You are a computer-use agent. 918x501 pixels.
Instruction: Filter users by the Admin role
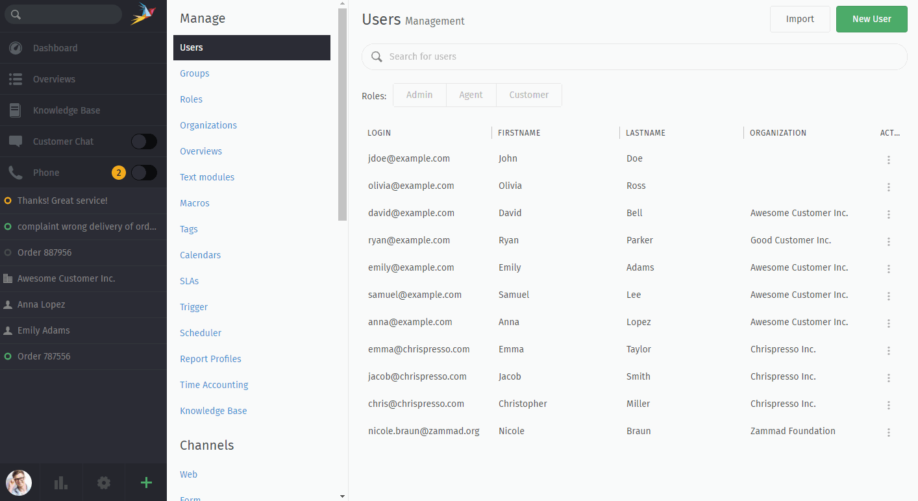(419, 95)
